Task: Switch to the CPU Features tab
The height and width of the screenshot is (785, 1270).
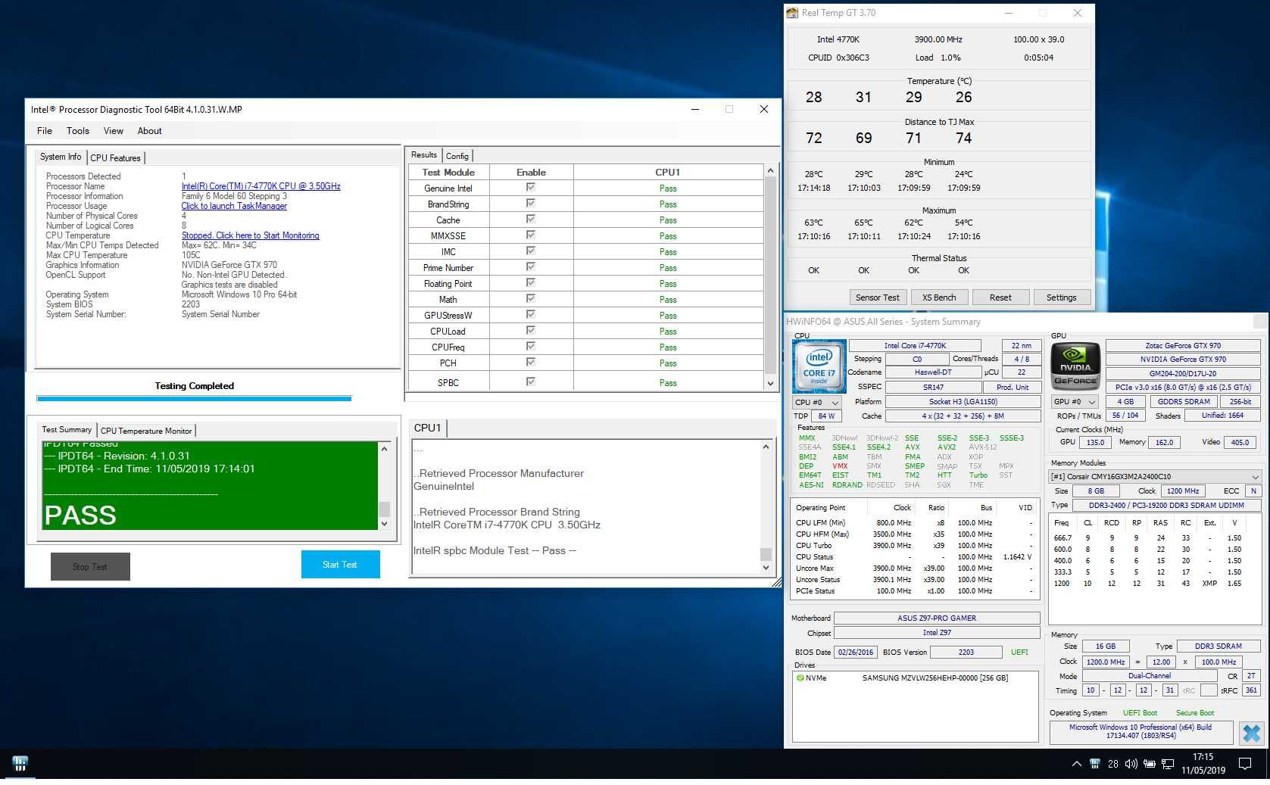Action: (115, 157)
